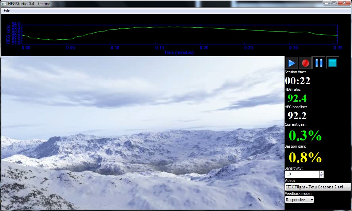Click the Sensitivity value field

(301, 174)
